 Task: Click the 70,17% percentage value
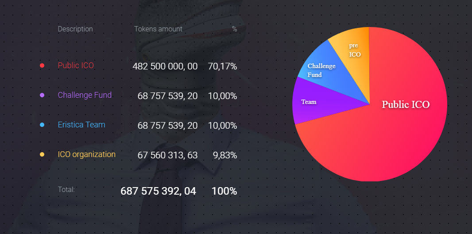(222, 66)
